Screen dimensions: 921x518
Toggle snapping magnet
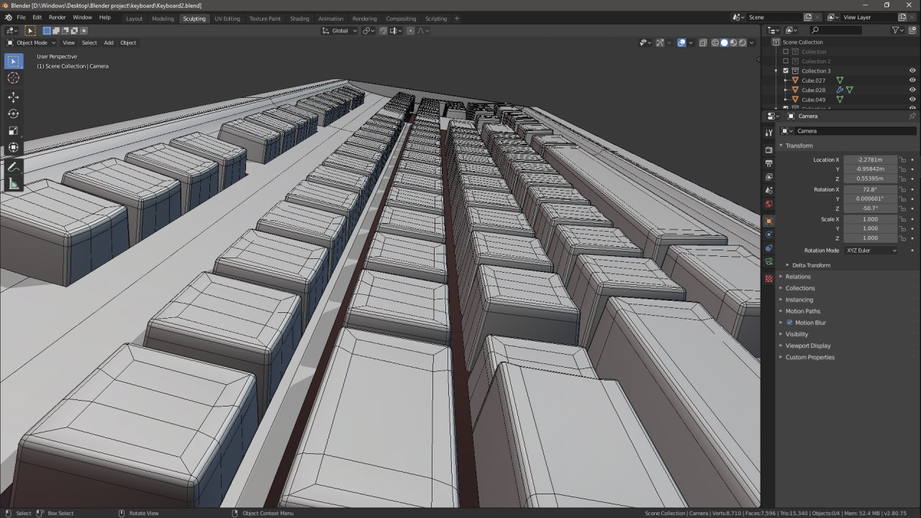point(383,31)
